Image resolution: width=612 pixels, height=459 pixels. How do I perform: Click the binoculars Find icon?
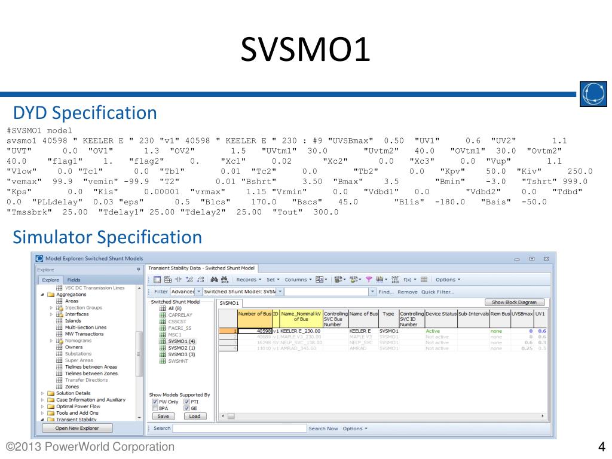(x=214, y=280)
